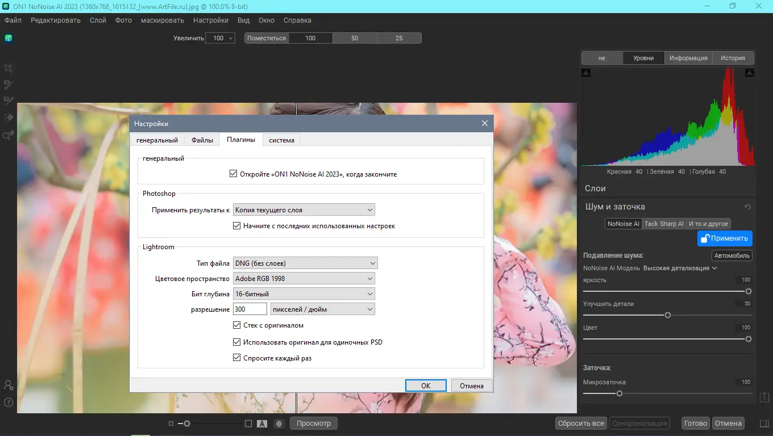Toggle the right panel visibility icon
The width and height of the screenshot is (773, 436).
tap(764, 424)
